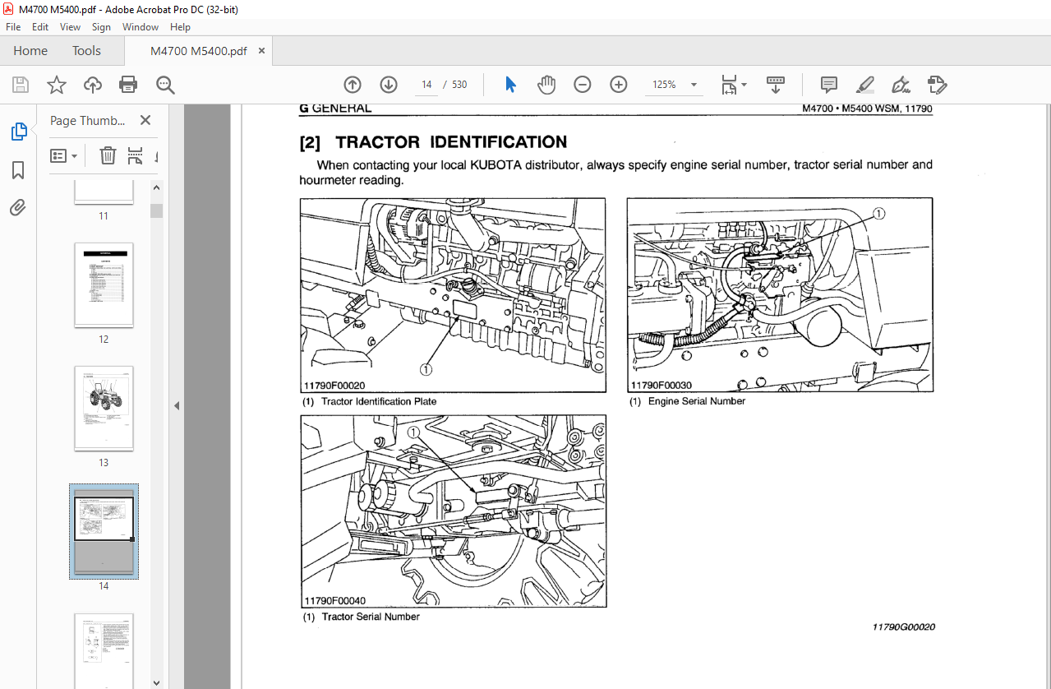Open the Help menu

(180, 27)
